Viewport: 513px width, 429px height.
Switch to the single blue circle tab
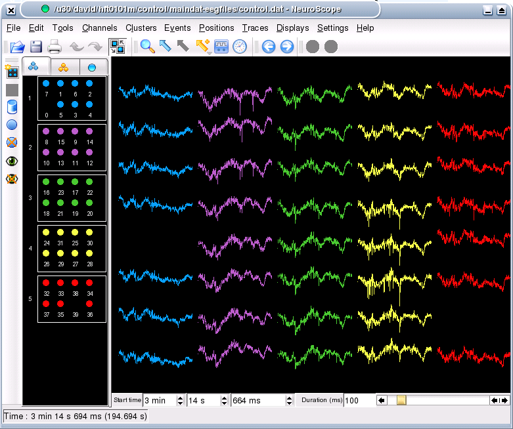tap(93, 68)
